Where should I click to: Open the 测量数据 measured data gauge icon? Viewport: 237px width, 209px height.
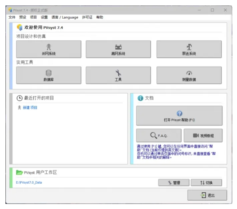(189, 73)
